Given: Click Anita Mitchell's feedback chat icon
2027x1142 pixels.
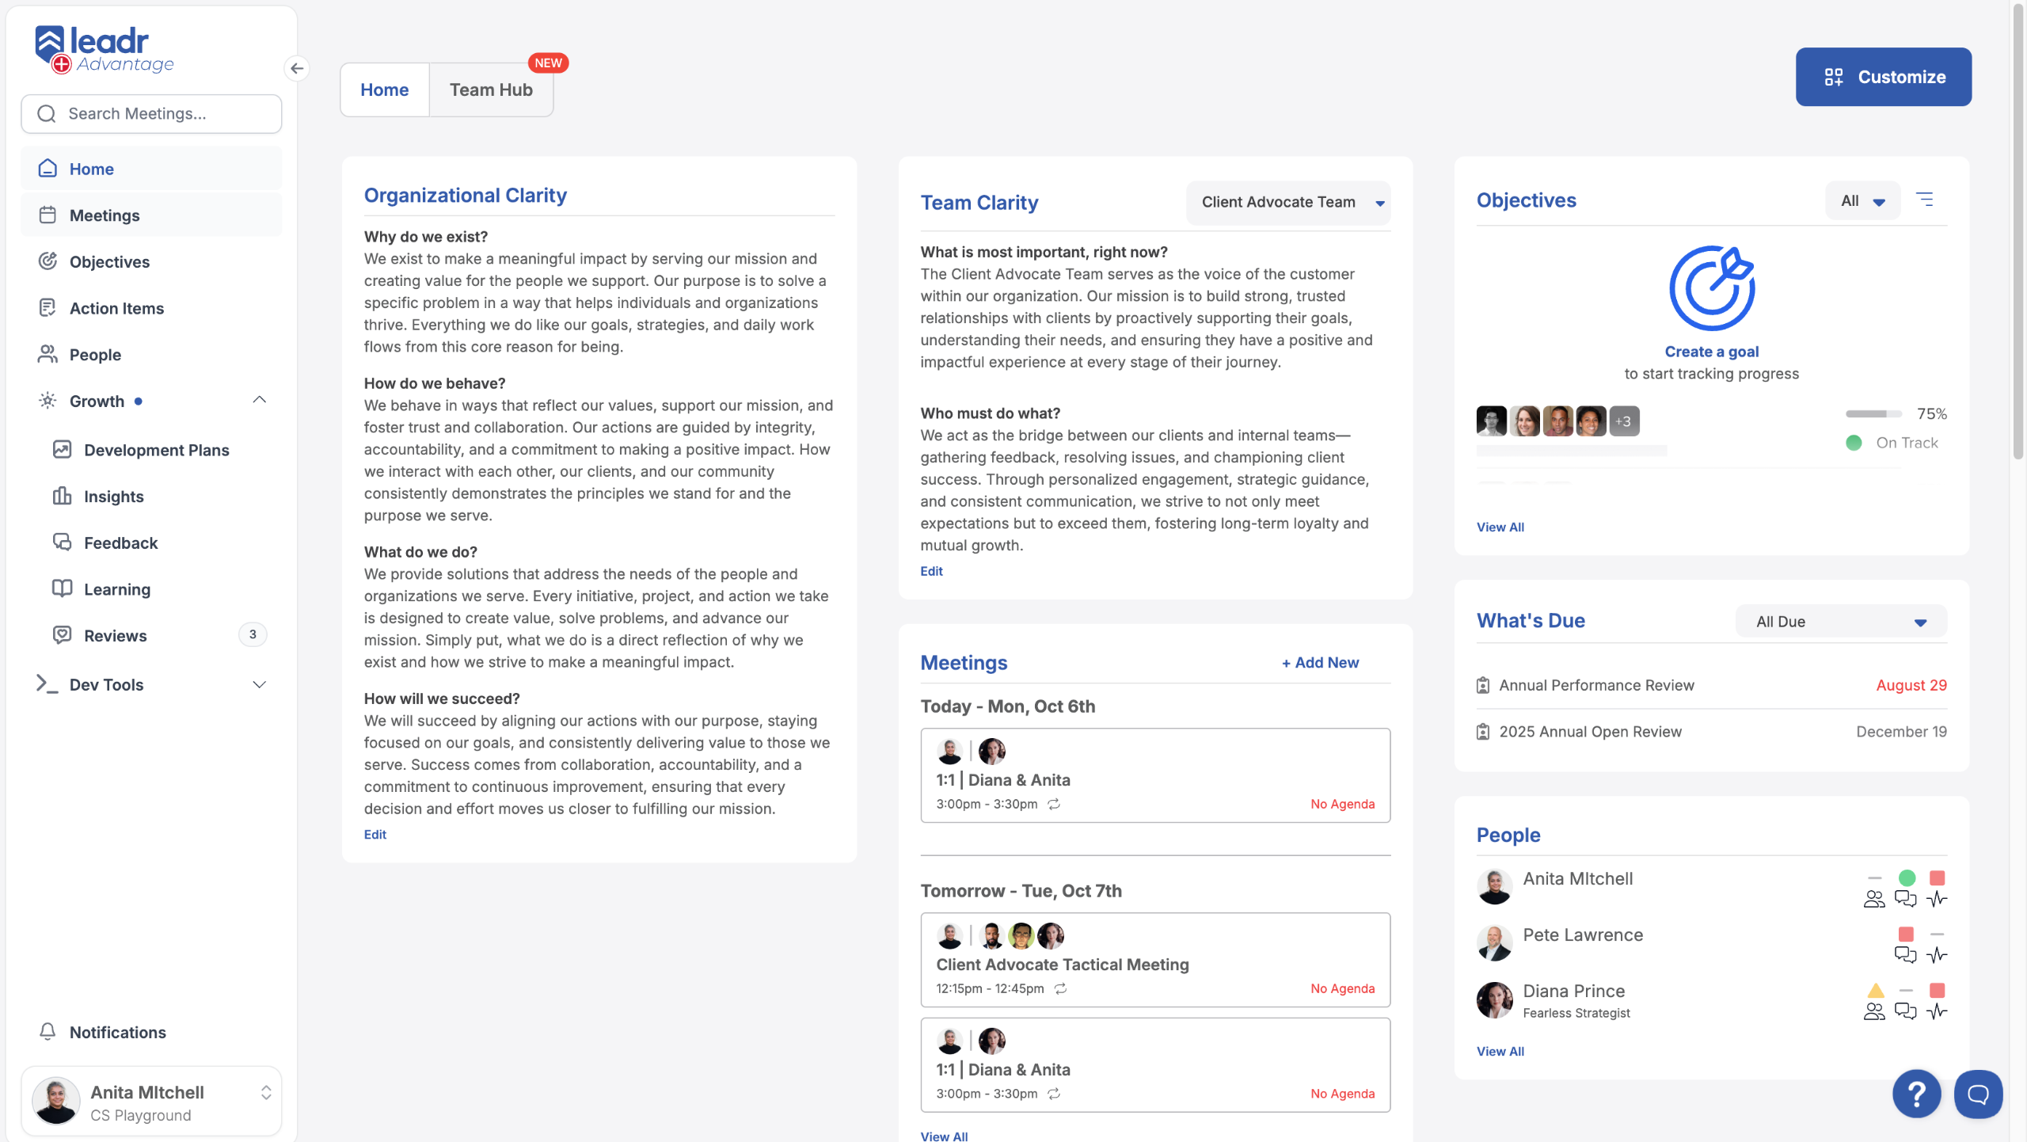Looking at the screenshot, I should 1905,898.
